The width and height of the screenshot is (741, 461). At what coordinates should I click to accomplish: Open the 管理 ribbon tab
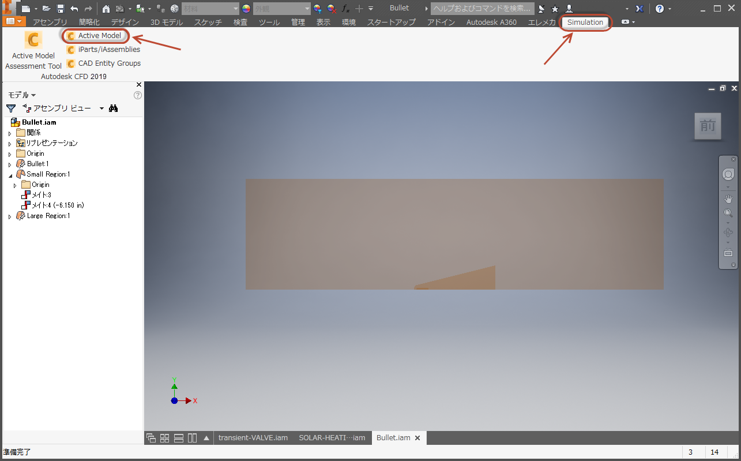point(298,22)
